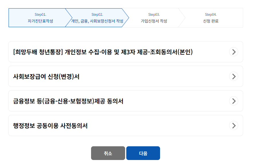This screenshot has width=258, height=168.
Task: Click the chevron icon on 사회보장급여 신청(변경)서
Action: 234,76
